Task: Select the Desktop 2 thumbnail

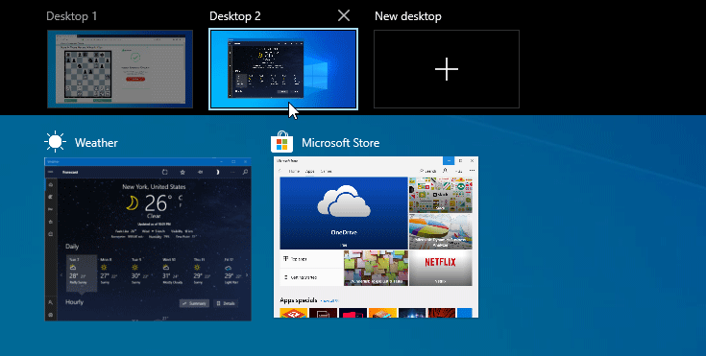Action: tap(283, 69)
